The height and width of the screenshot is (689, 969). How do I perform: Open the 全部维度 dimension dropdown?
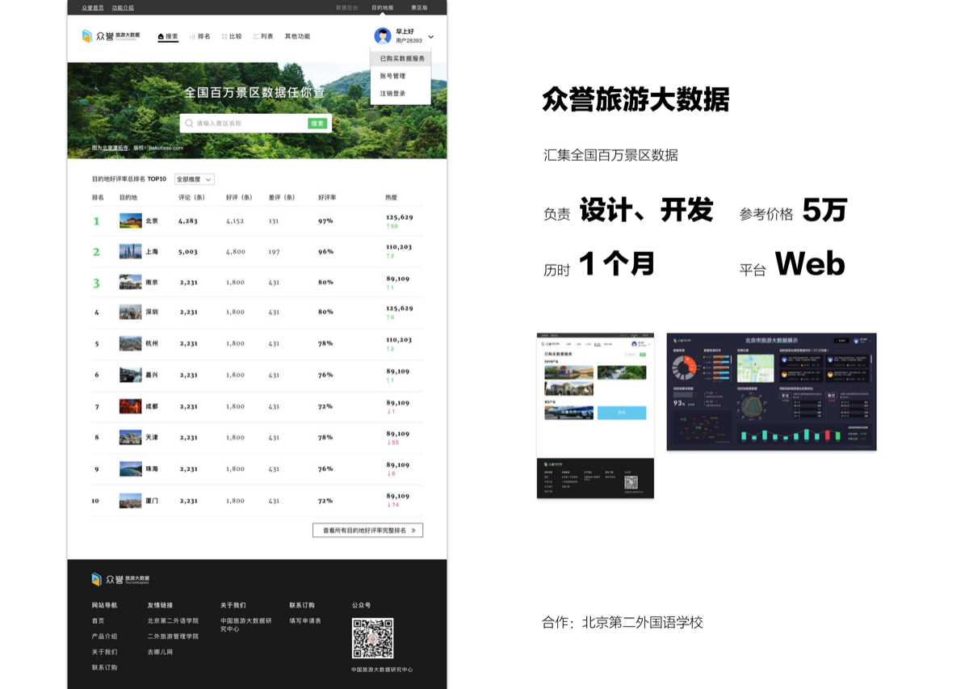(195, 179)
